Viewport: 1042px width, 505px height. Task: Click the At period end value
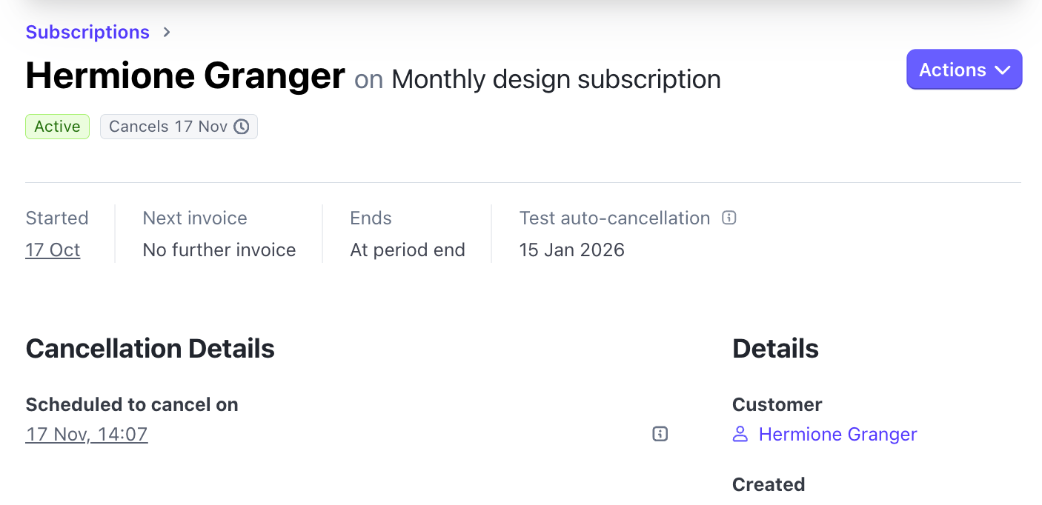click(x=408, y=250)
